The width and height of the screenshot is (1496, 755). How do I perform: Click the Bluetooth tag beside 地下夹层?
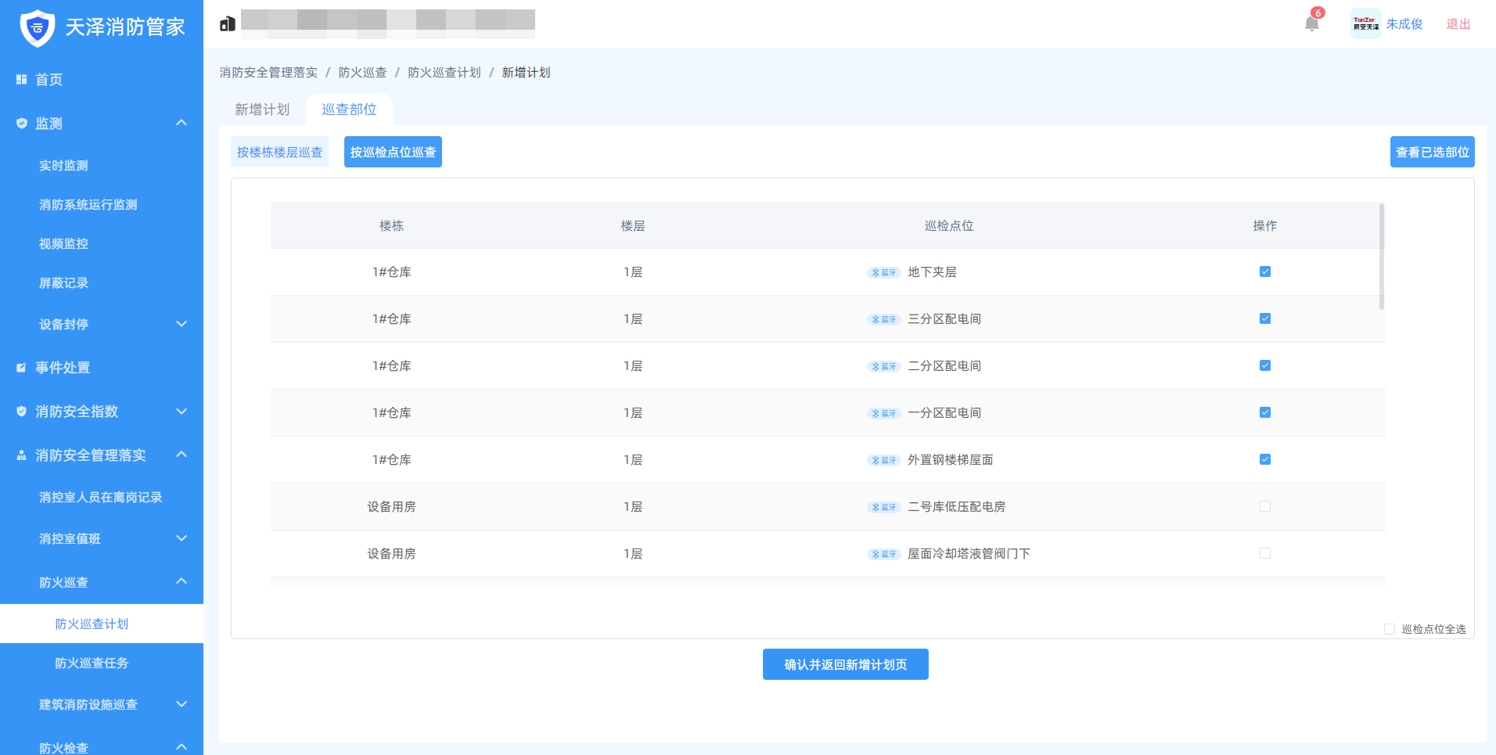pyautogui.click(x=883, y=272)
